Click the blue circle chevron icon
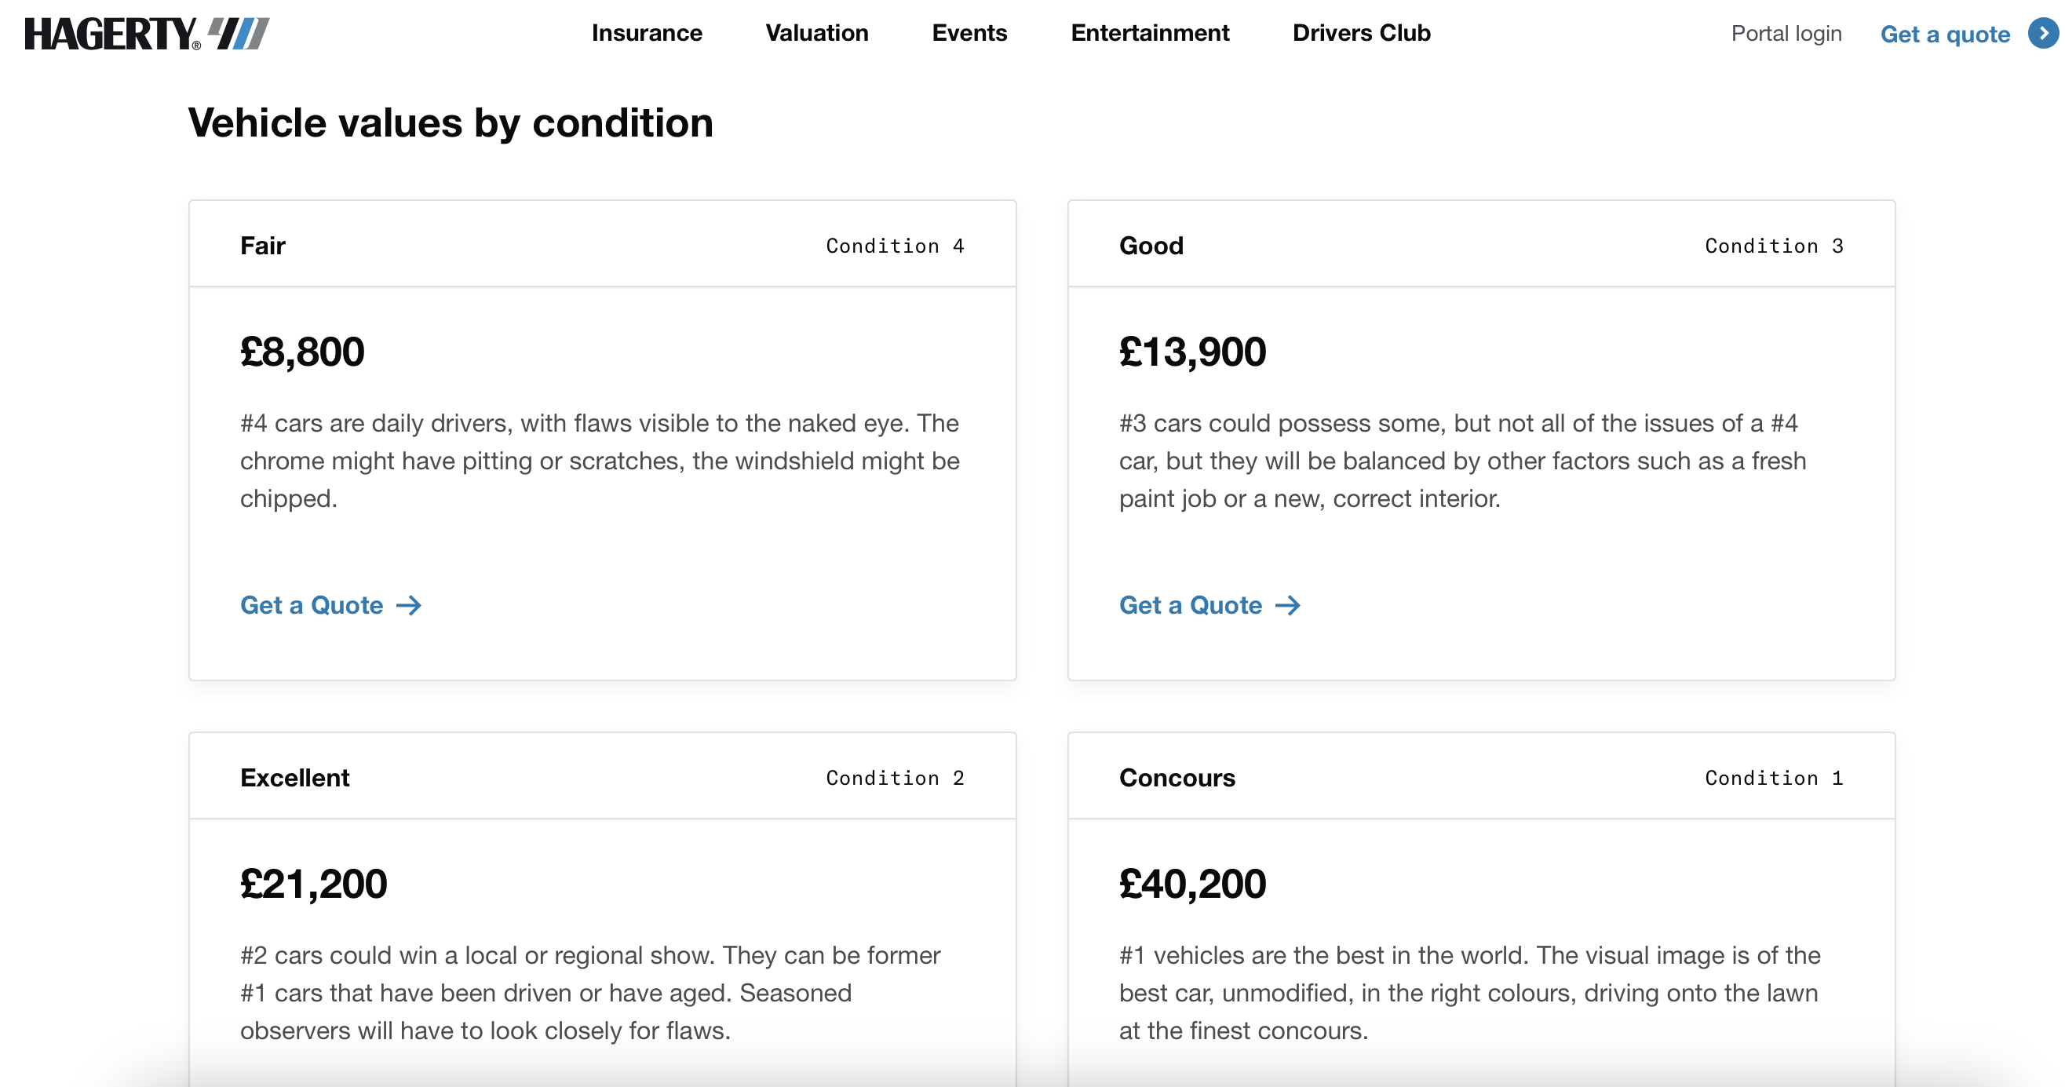2065x1087 pixels. click(2042, 34)
